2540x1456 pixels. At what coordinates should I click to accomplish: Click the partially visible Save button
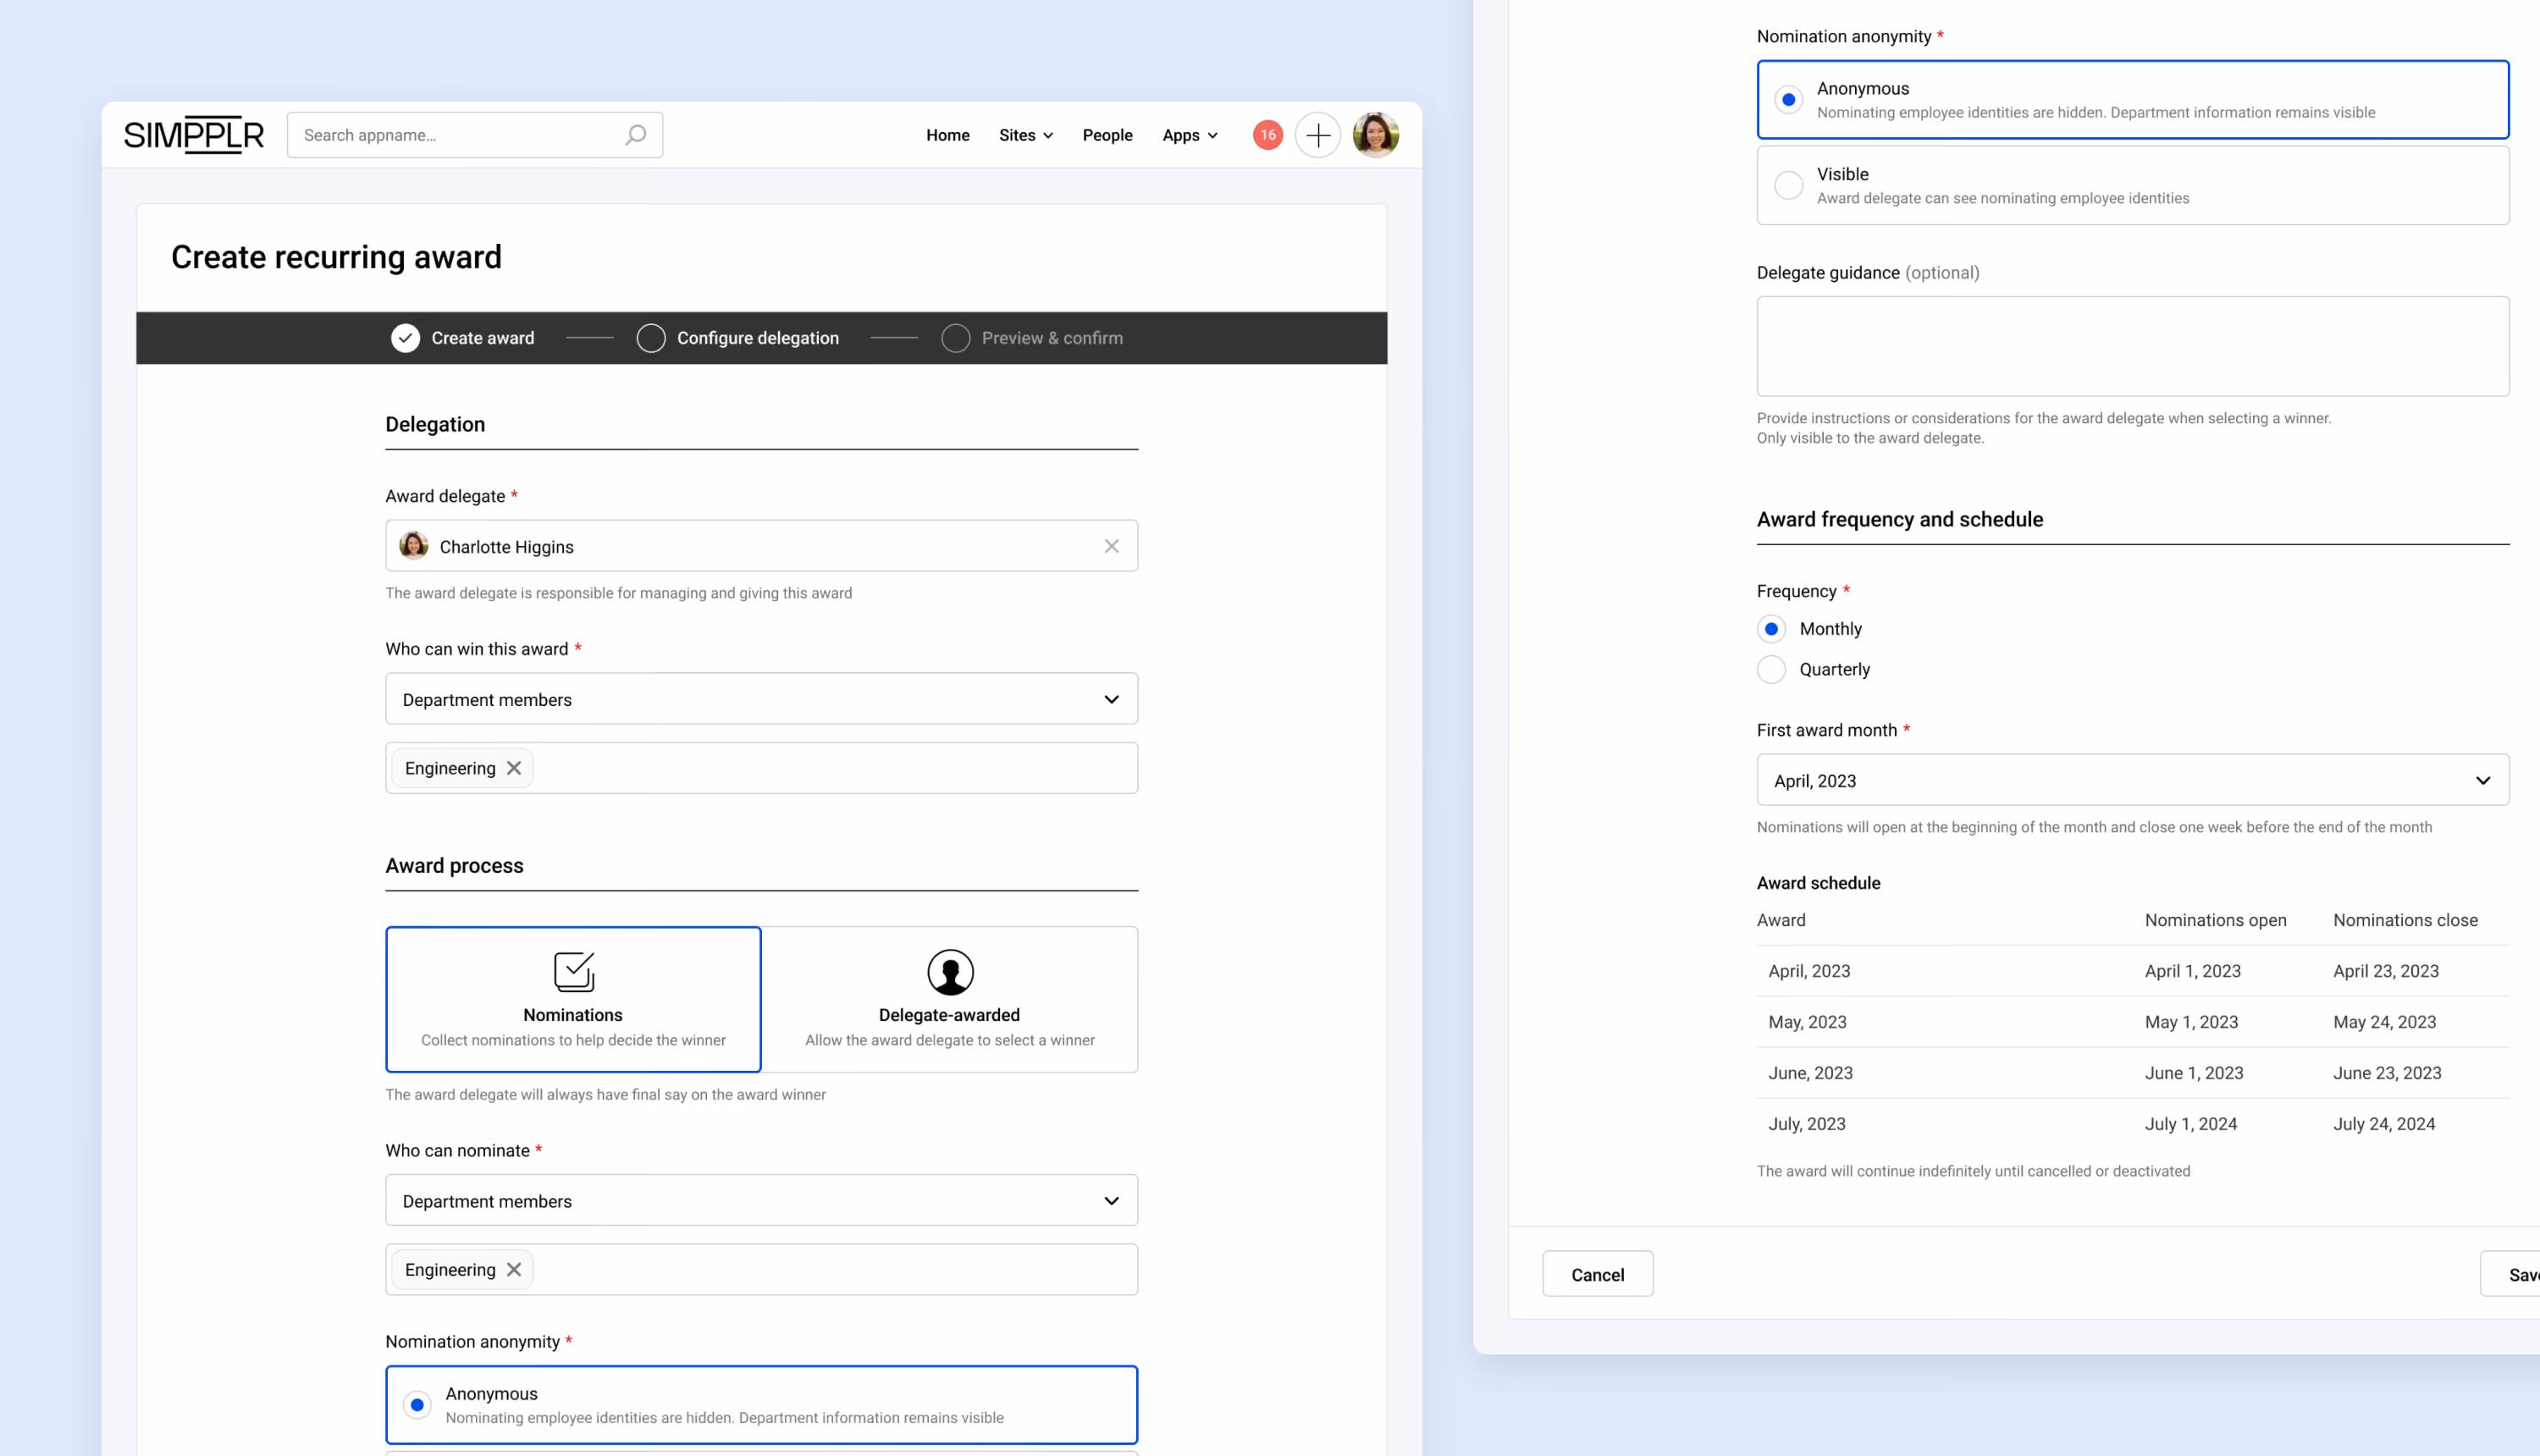click(x=2512, y=1274)
